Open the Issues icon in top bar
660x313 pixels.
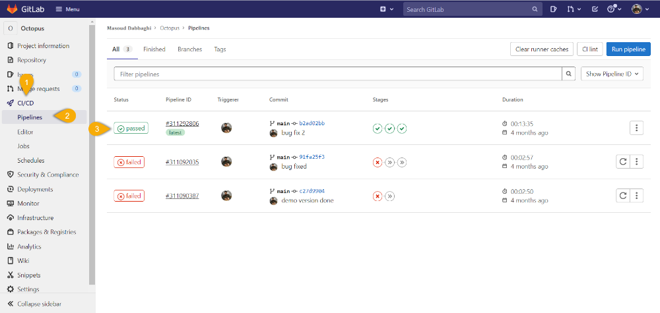pyautogui.click(x=554, y=9)
